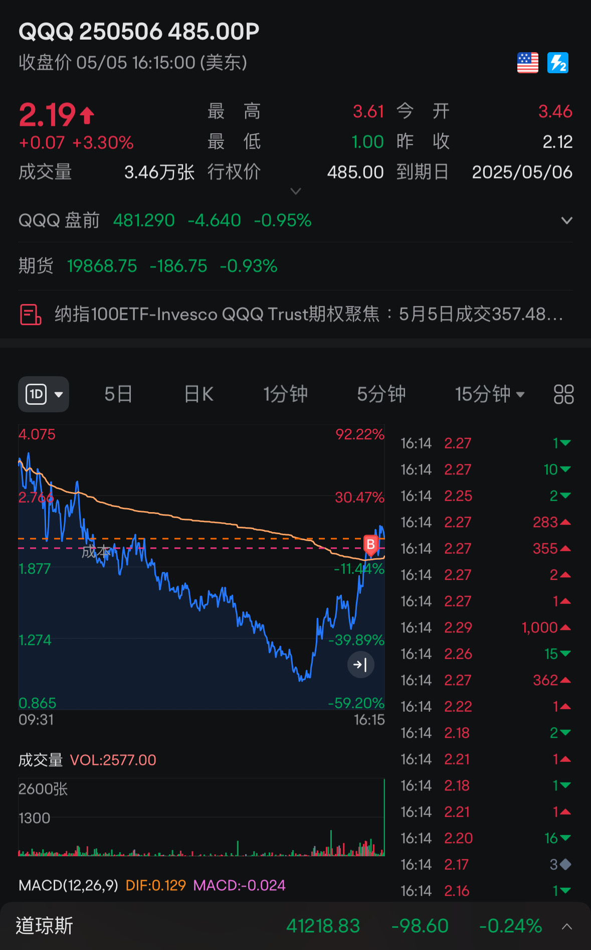Tap the 道琼斯 index value 41218.83

(323, 926)
